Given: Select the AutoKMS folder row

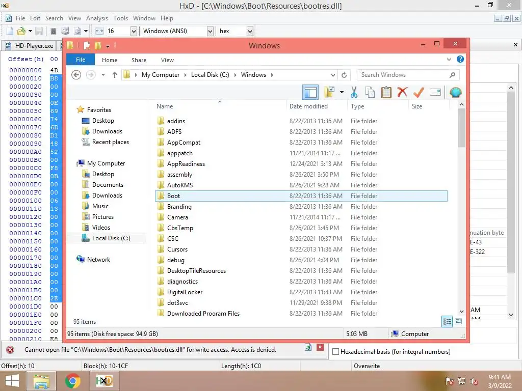Looking at the screenshot, I should [x=301, y=185].
